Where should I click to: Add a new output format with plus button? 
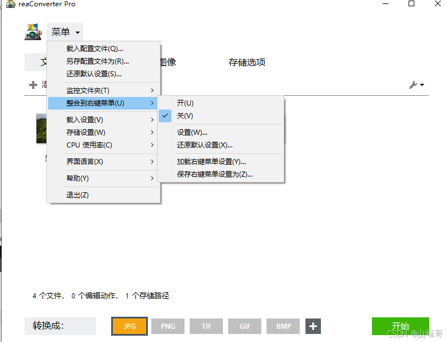point(313,326)
